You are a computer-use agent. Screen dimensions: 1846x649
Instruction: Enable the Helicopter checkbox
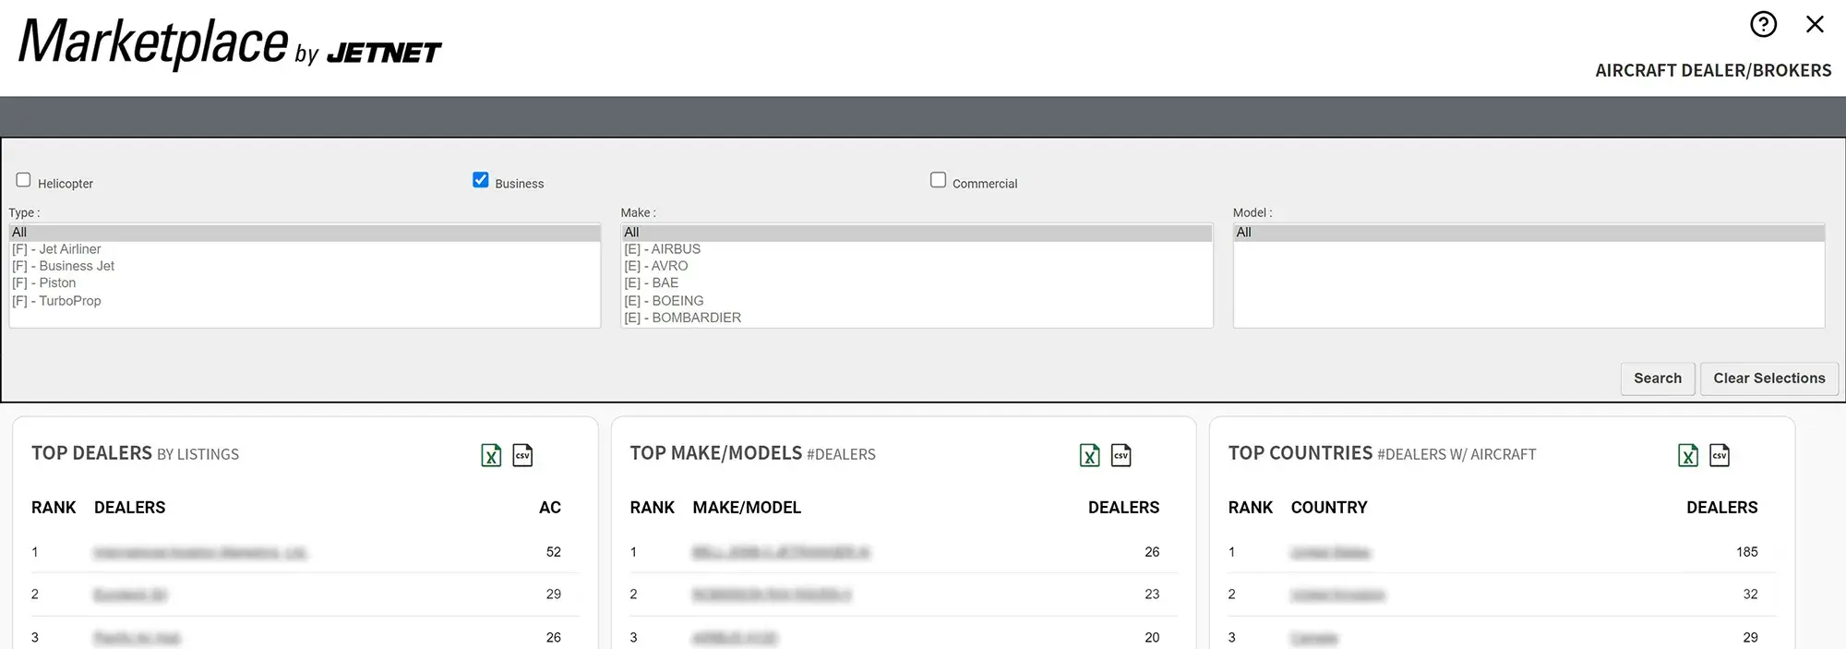coord(24,180)
